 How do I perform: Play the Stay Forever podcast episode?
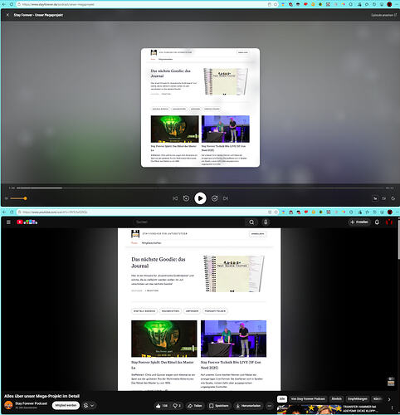[x=200, y=198]
